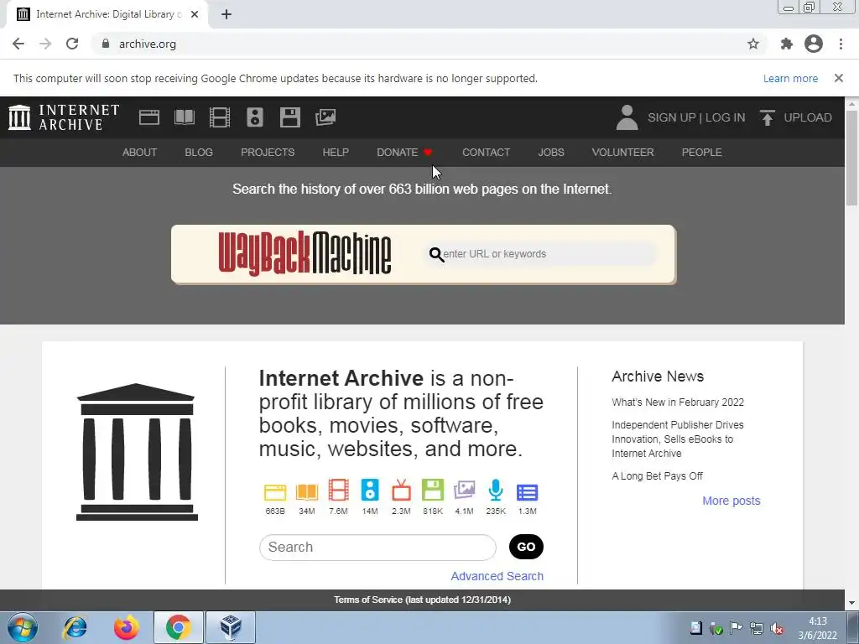The height and width of the screenshot is (644, 859).
Task: Open More posts link
Action: pos(731,501)
